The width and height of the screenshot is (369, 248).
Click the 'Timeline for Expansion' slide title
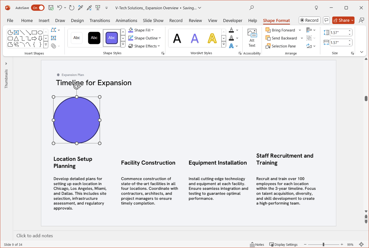tap(93, 83)
